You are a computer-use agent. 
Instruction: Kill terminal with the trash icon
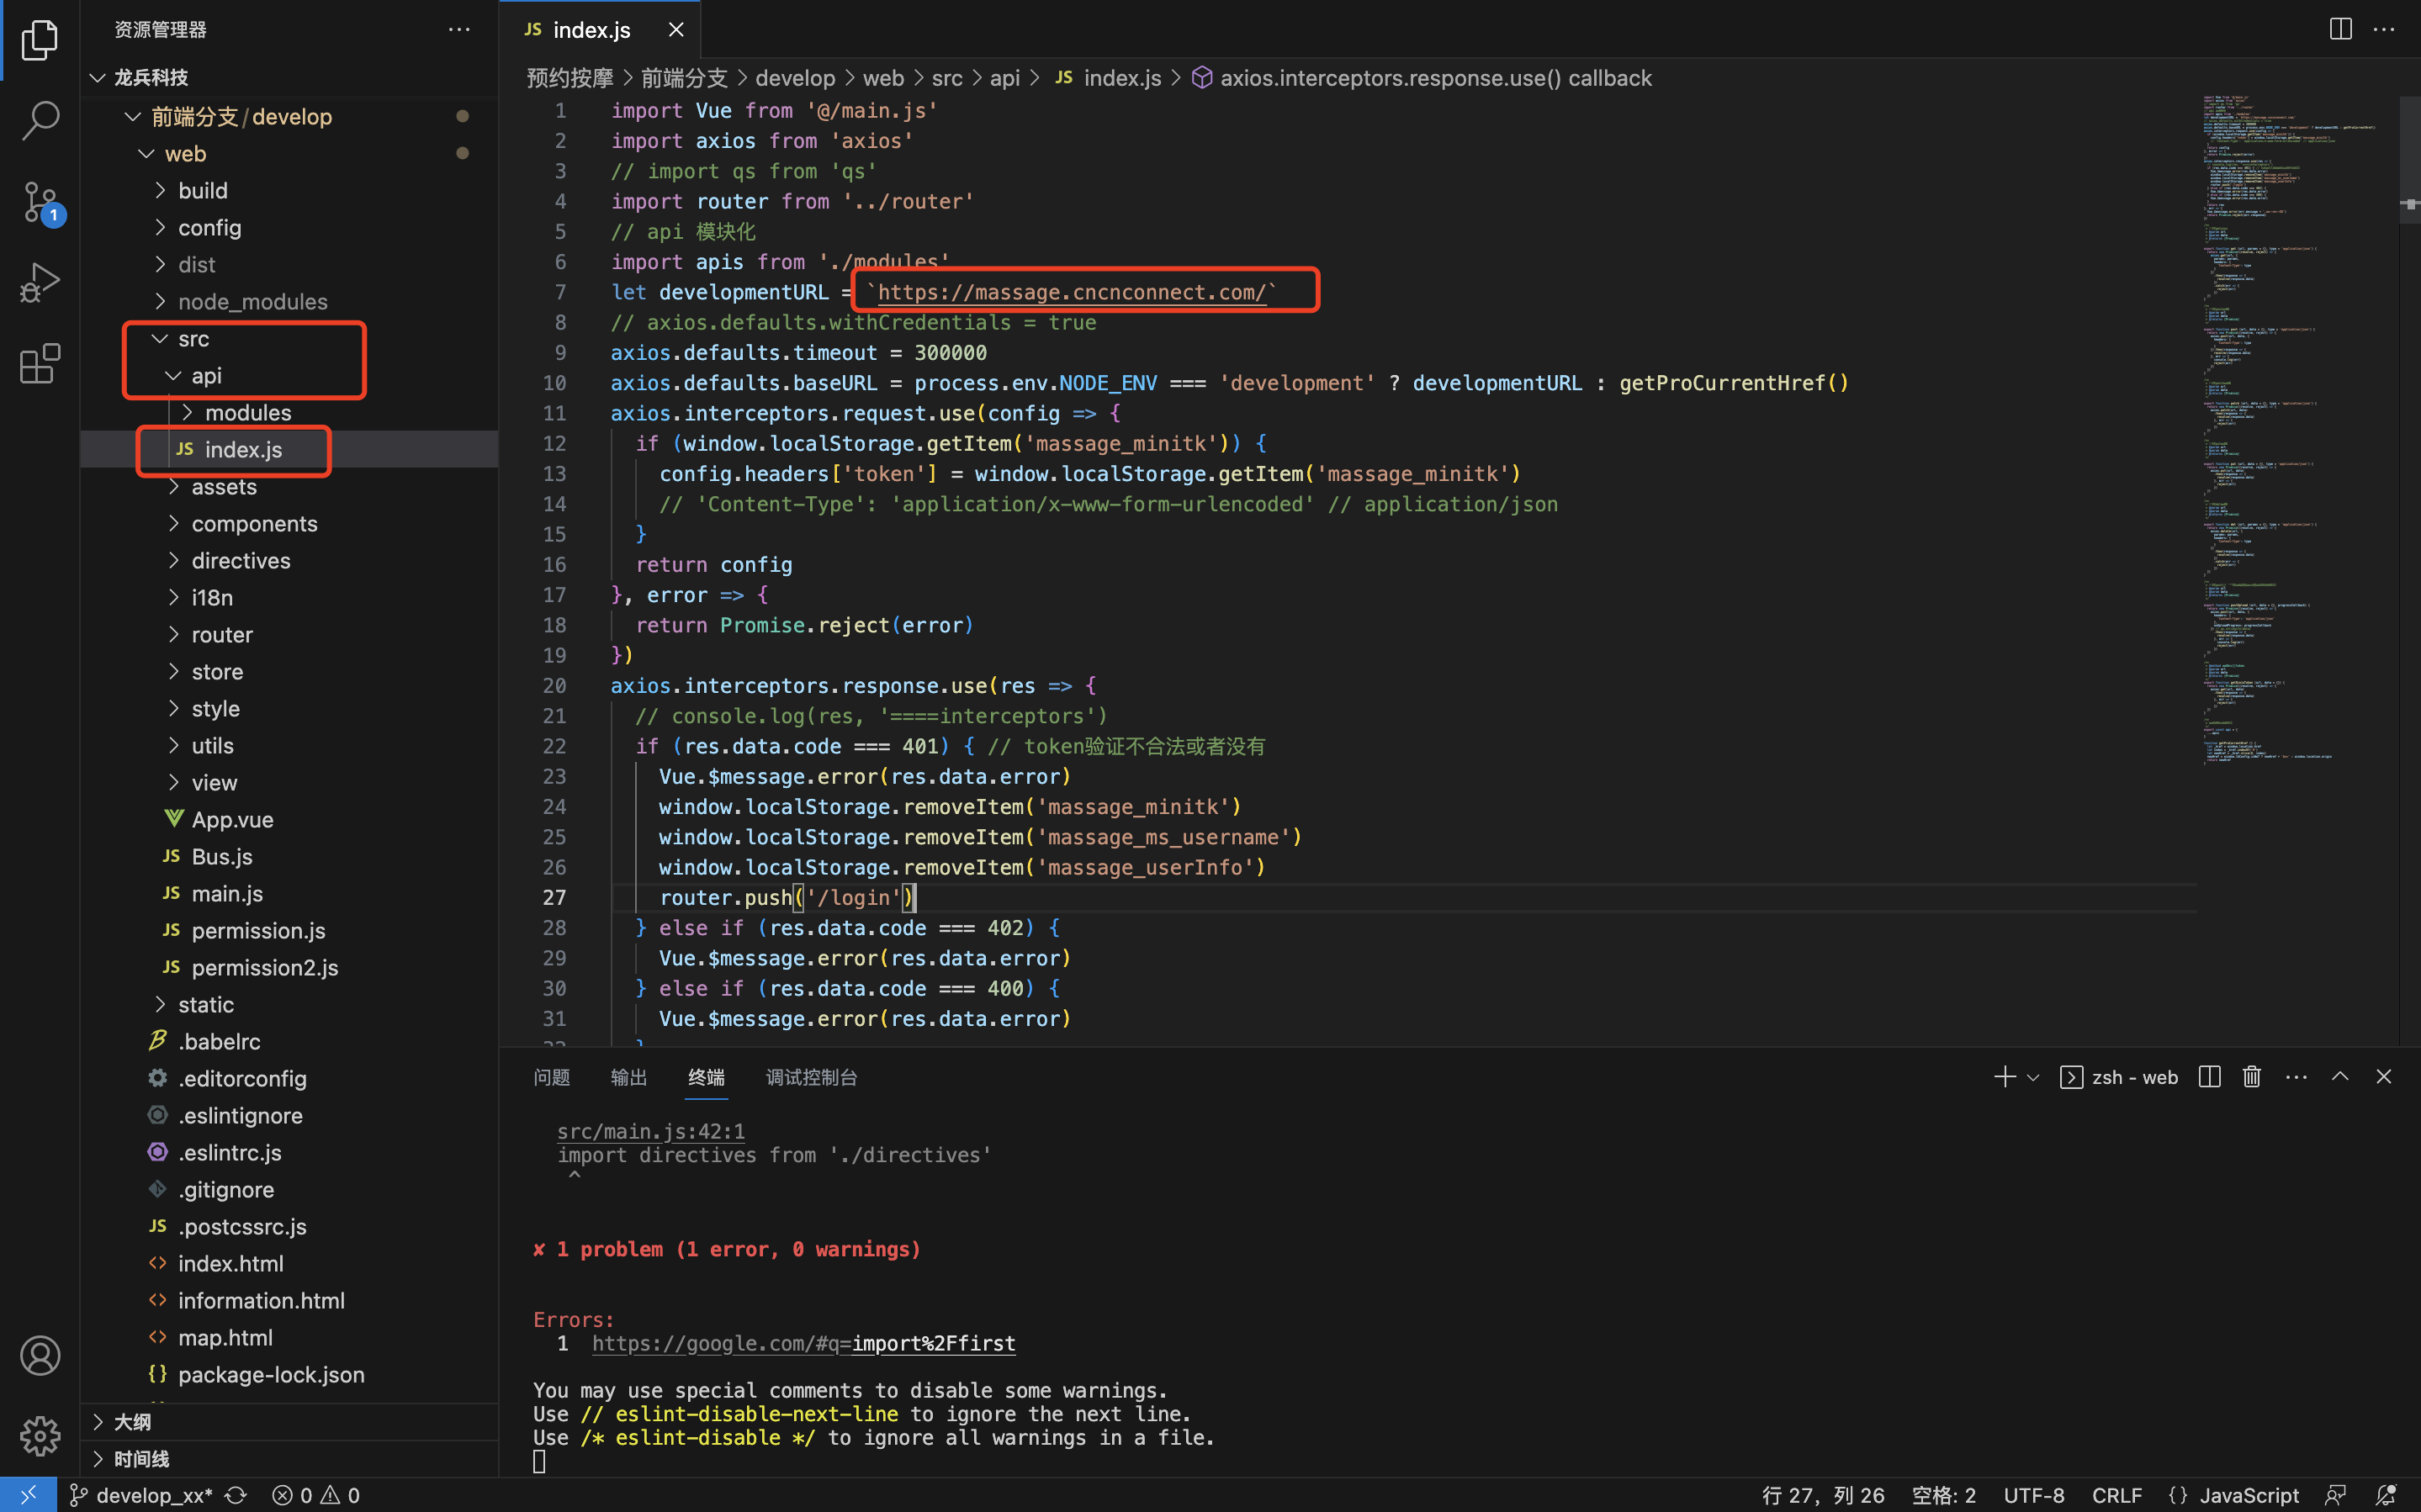(x=2251, y=1077)
